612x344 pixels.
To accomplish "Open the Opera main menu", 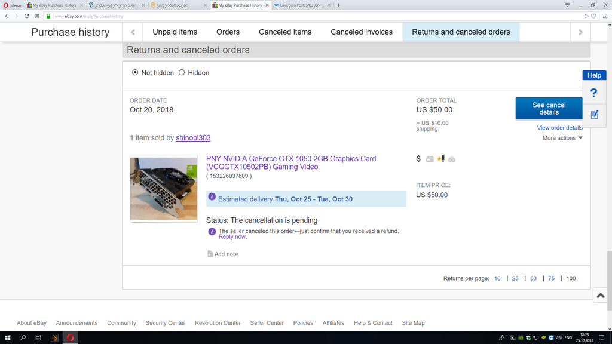I will click(x=12, y=5).
